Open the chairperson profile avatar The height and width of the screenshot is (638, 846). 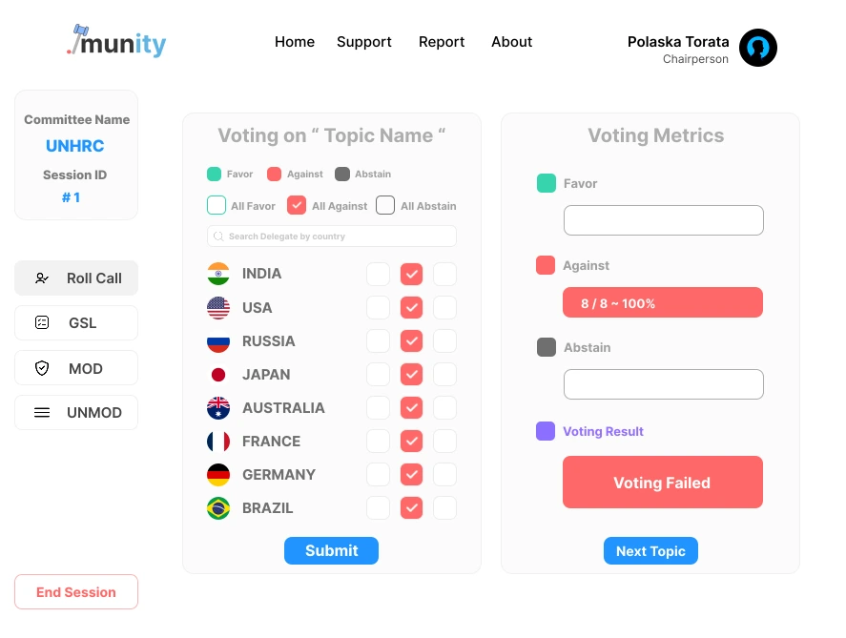(758, 48)
